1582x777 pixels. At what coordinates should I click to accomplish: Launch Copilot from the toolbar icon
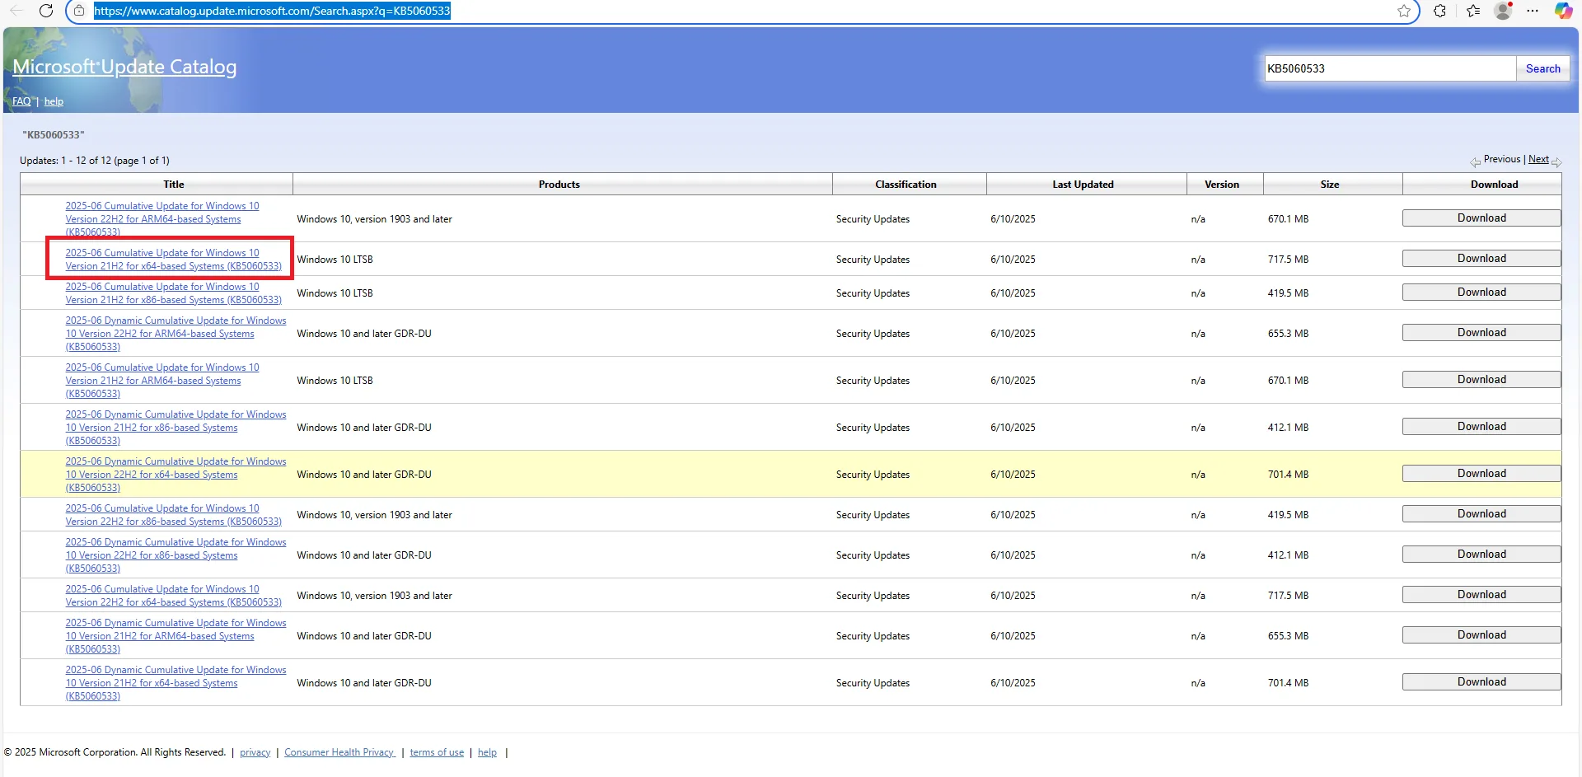click(x=1563, y=11)
